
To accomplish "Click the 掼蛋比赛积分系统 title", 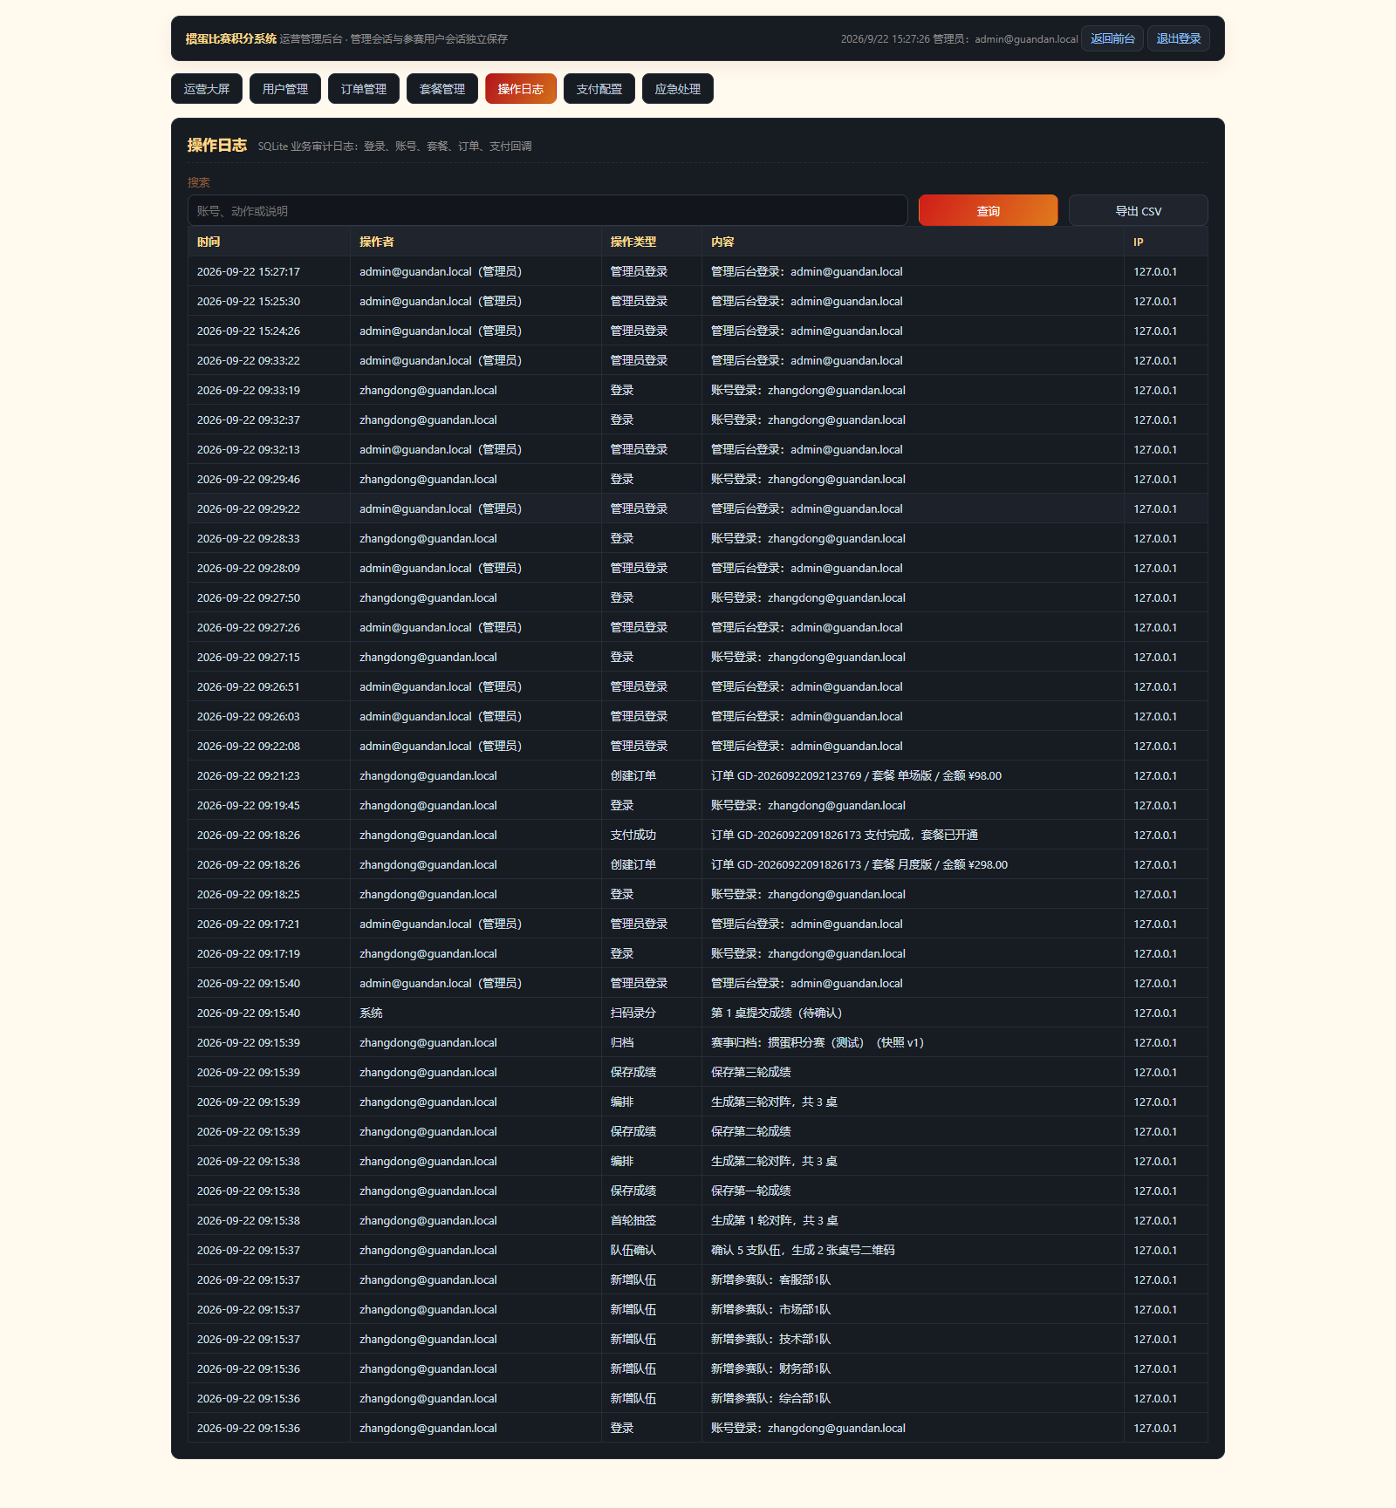I will (230, 38).
